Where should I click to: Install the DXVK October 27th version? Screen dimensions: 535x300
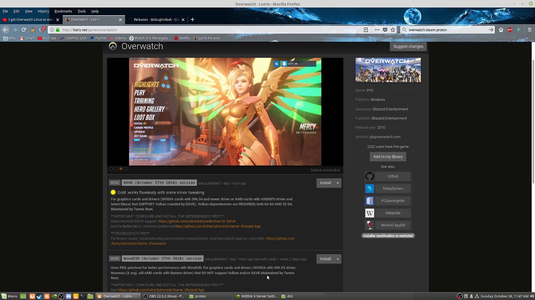click(325, 183)
